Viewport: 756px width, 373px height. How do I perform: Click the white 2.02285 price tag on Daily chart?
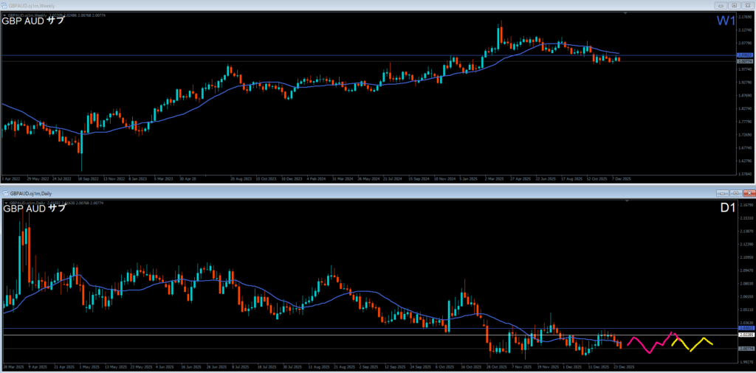[746, 335]
